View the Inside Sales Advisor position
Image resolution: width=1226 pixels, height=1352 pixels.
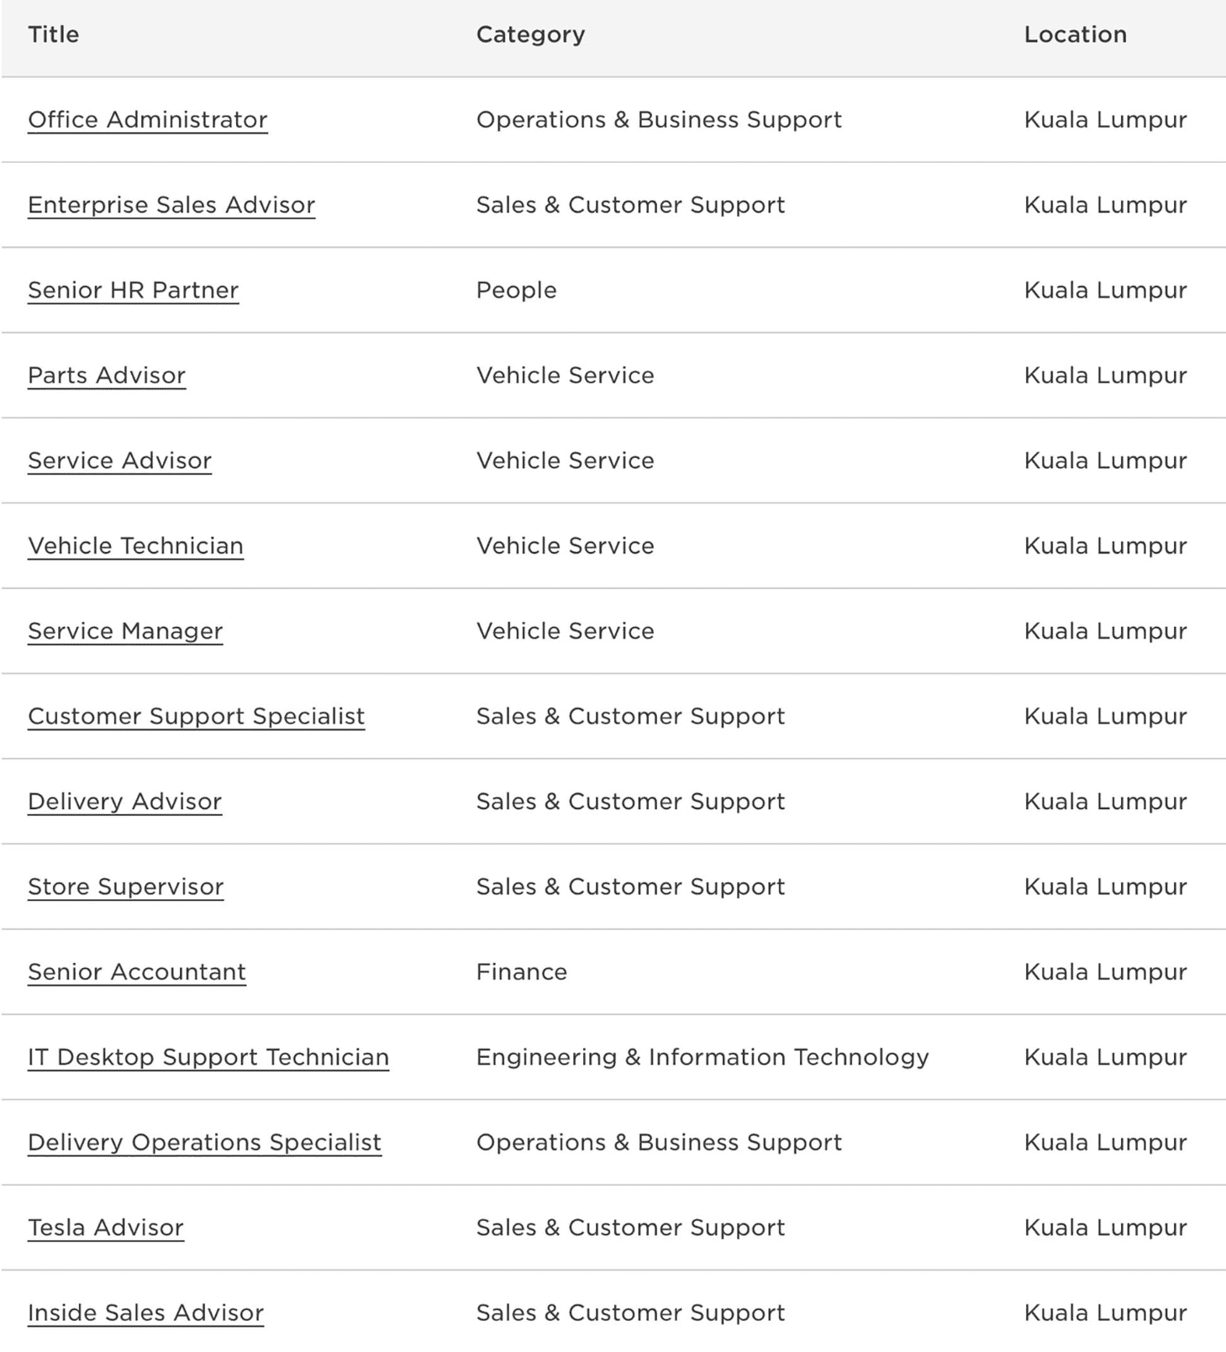[145, 1313]
